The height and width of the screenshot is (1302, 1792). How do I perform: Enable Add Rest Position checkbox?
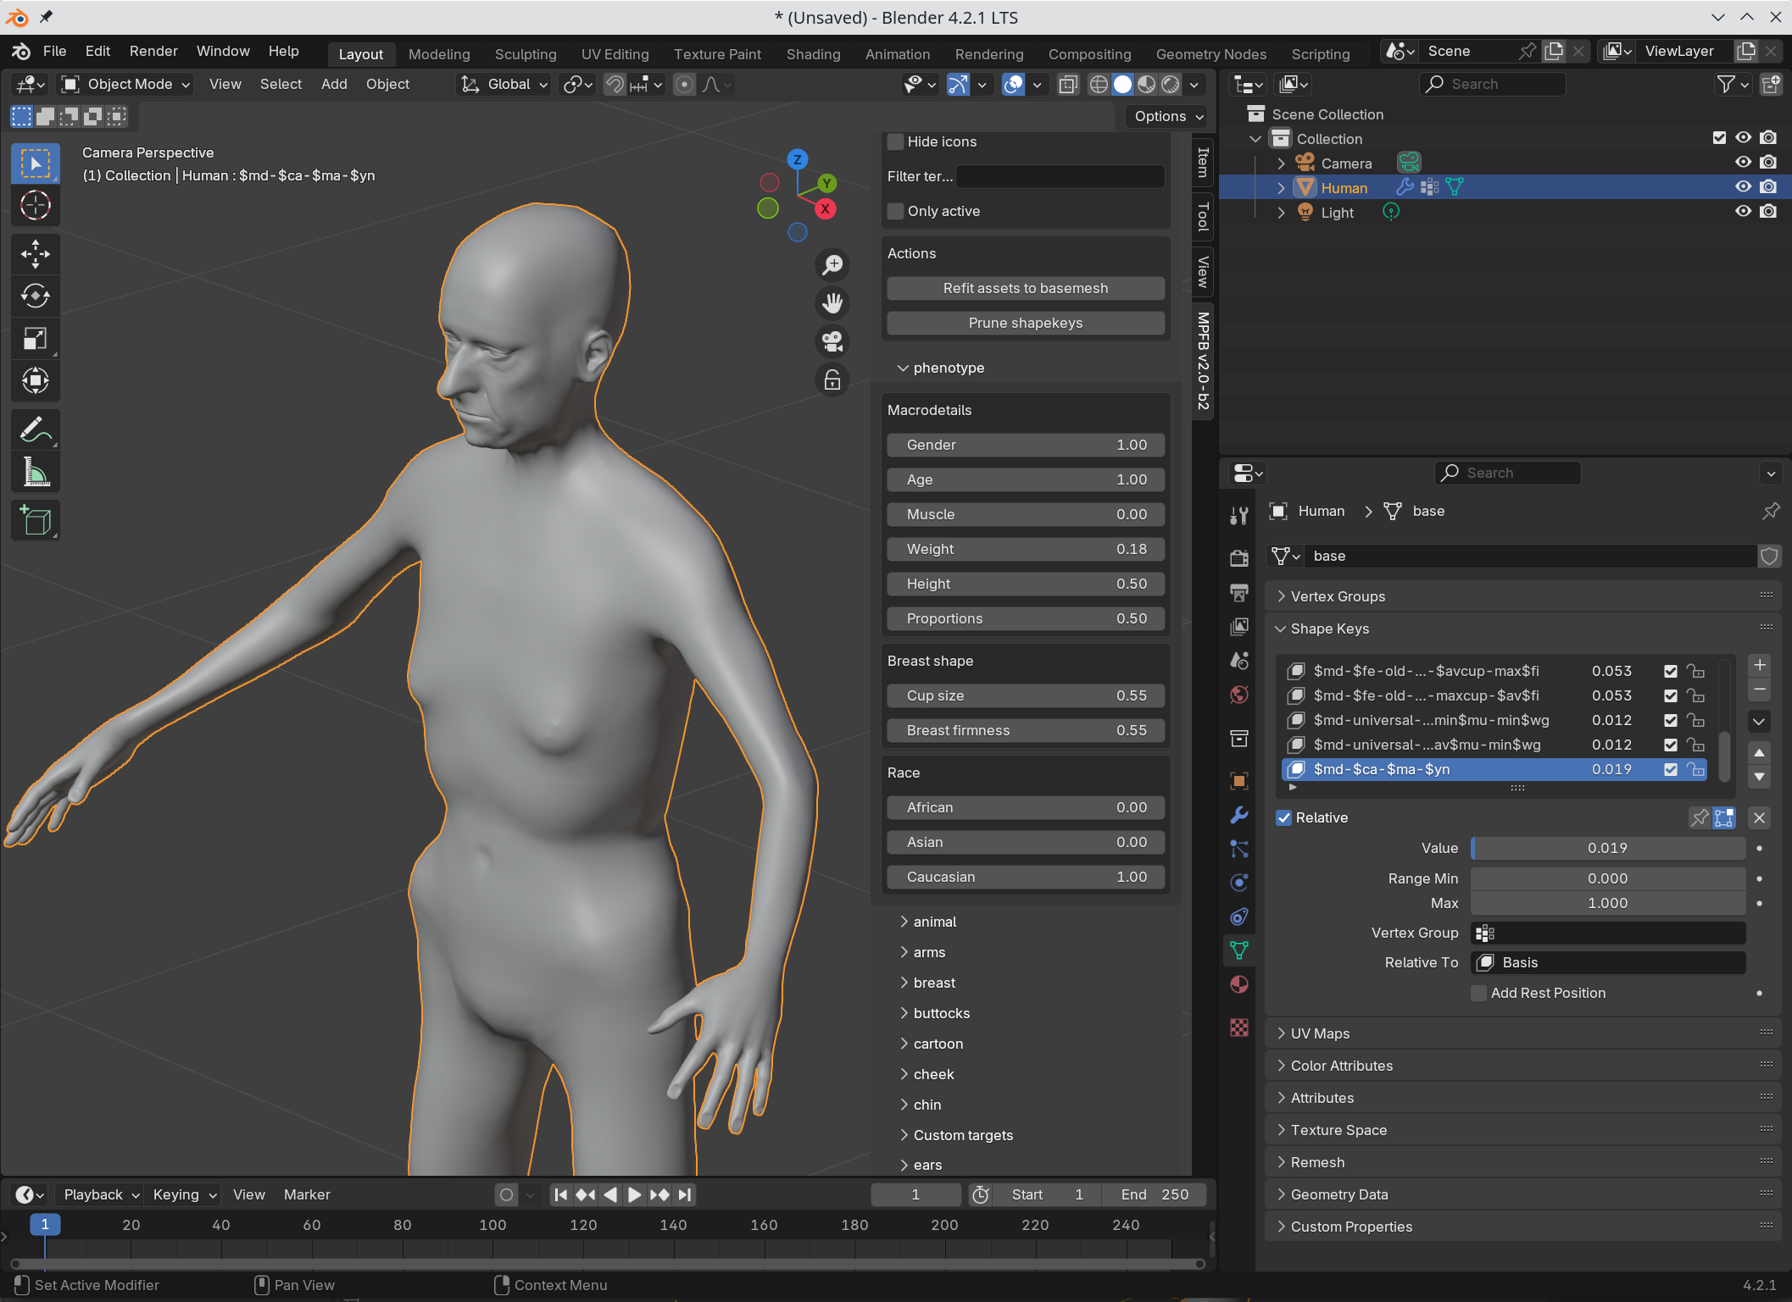pos(1479,993)
